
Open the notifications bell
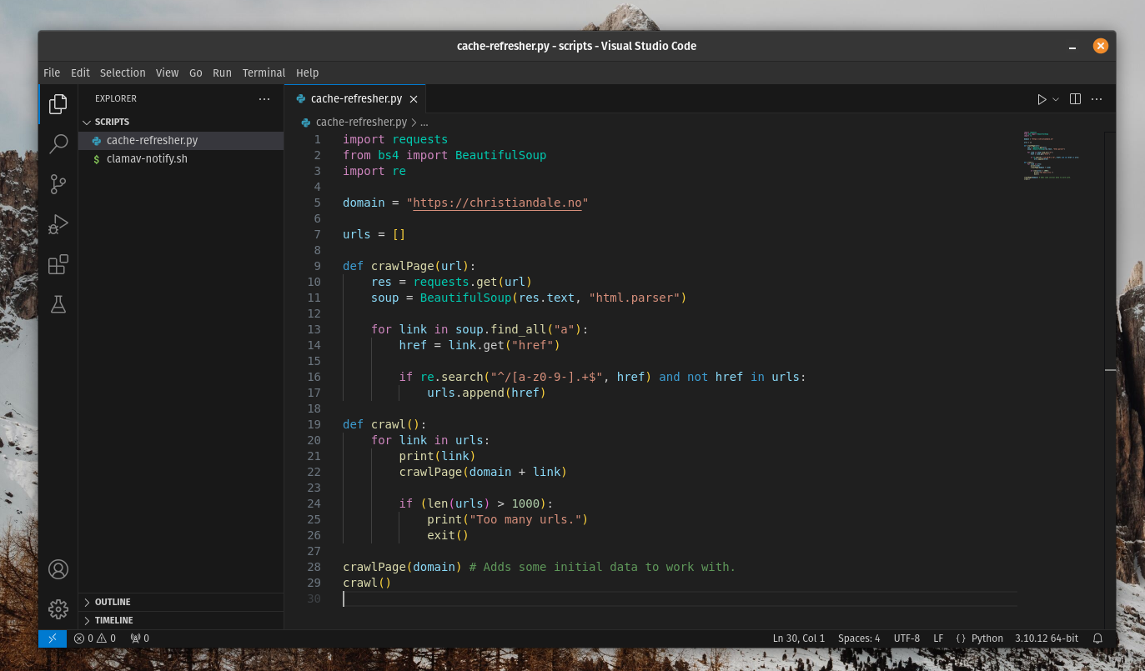coord(1097,638)
